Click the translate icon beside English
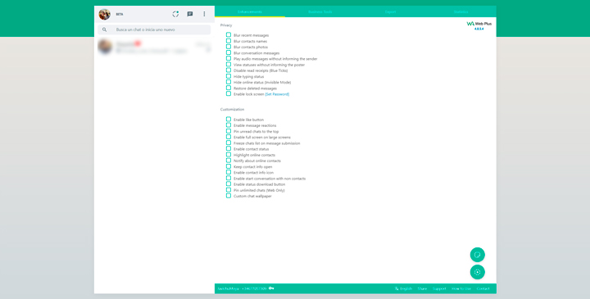Screen dimensions: 590x299 tap(397, 288)
